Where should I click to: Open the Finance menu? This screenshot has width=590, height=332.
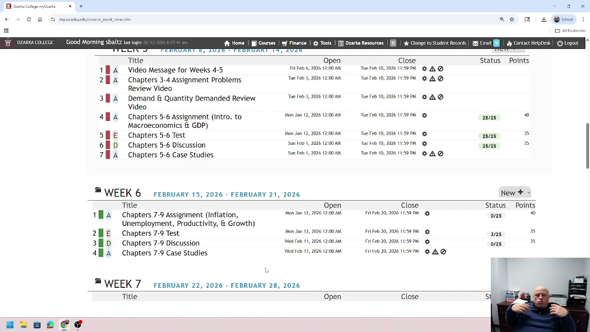(294, 43)
